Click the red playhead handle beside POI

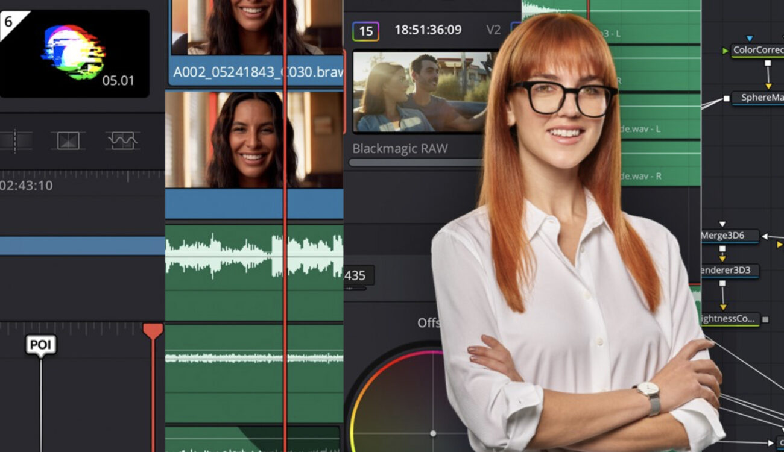coord(153,331)
